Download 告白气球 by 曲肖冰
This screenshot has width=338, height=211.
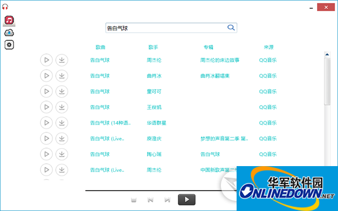coord(62,76)
